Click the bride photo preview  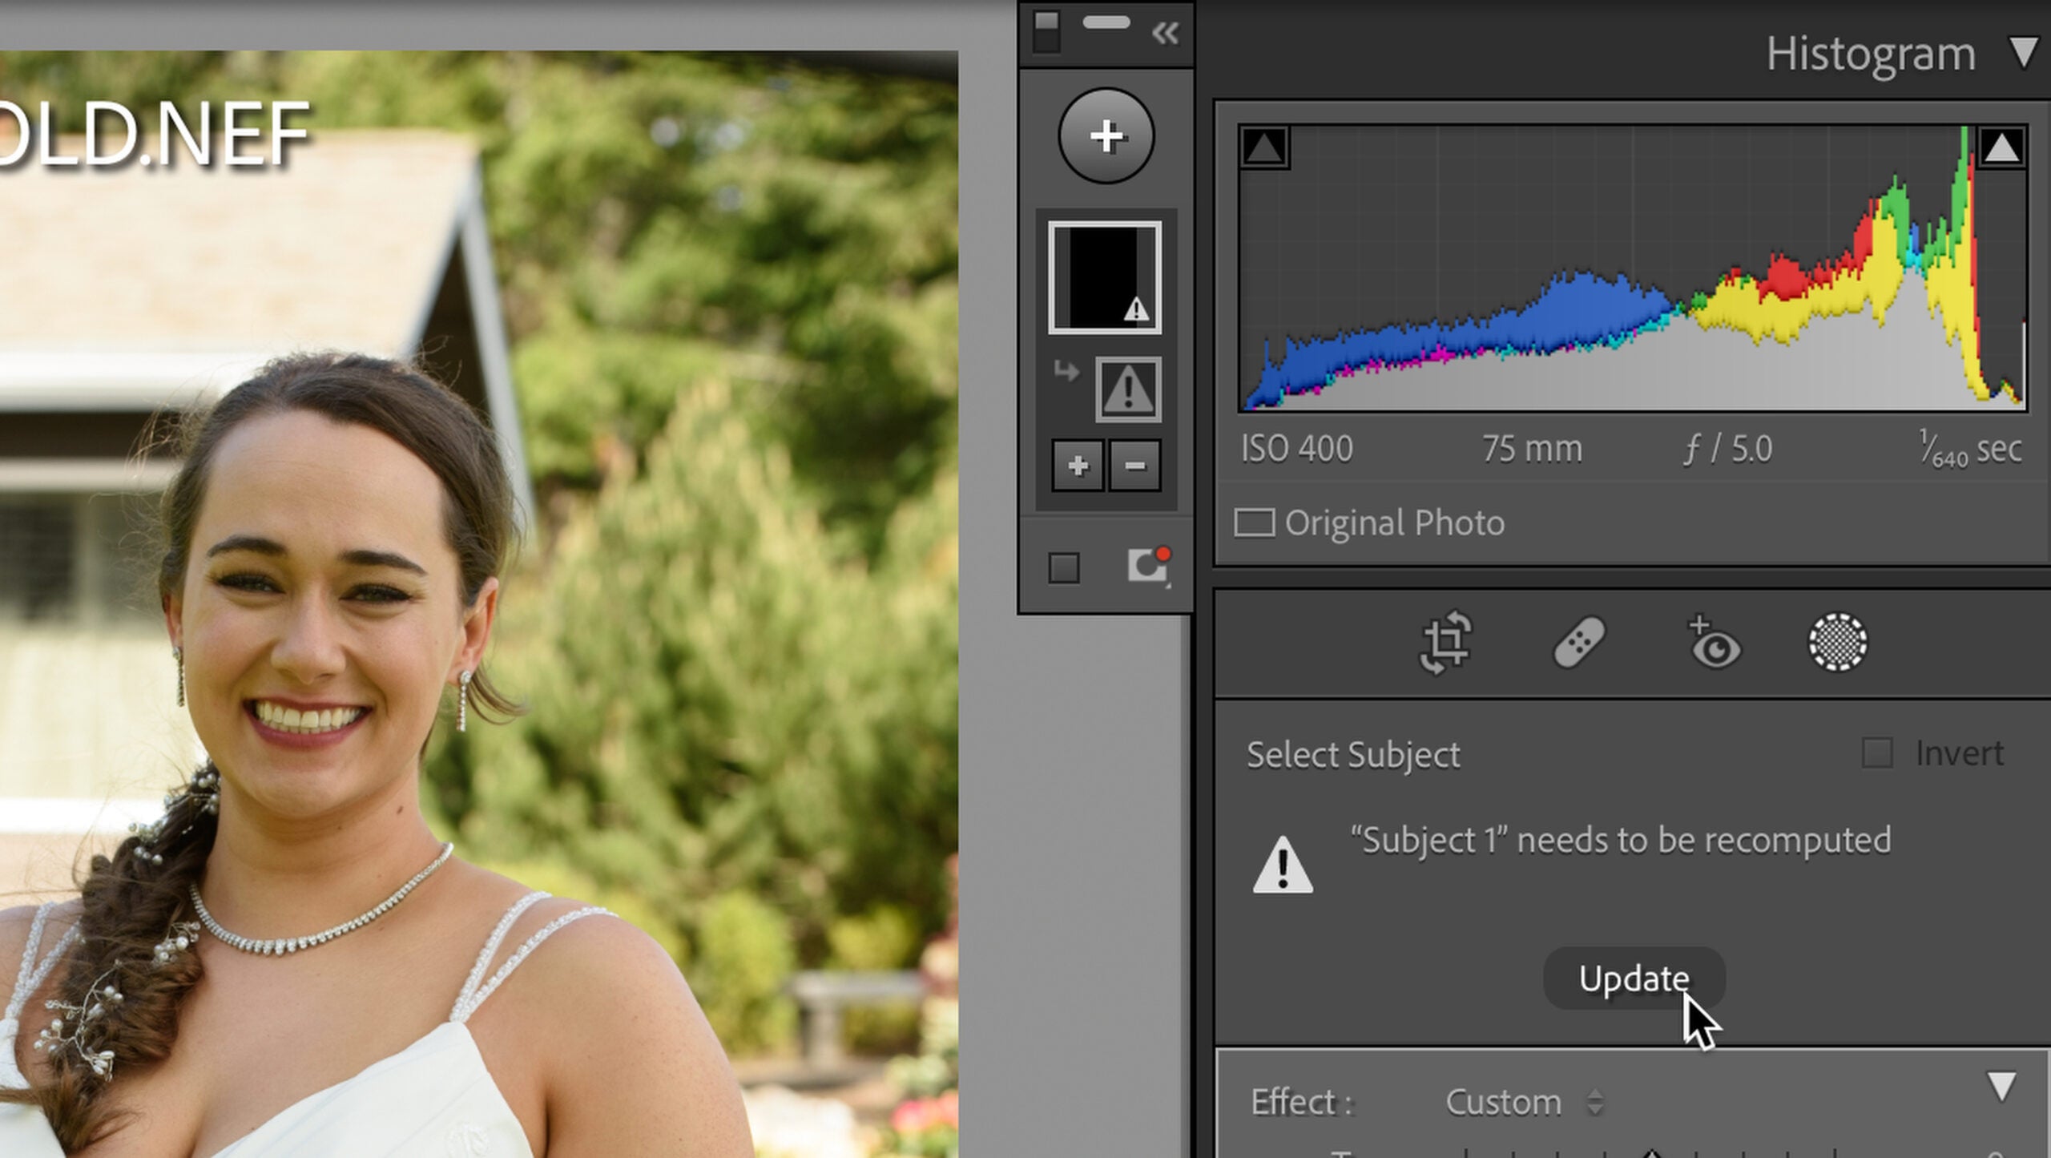pyautogui.click(x=479, y=605)
